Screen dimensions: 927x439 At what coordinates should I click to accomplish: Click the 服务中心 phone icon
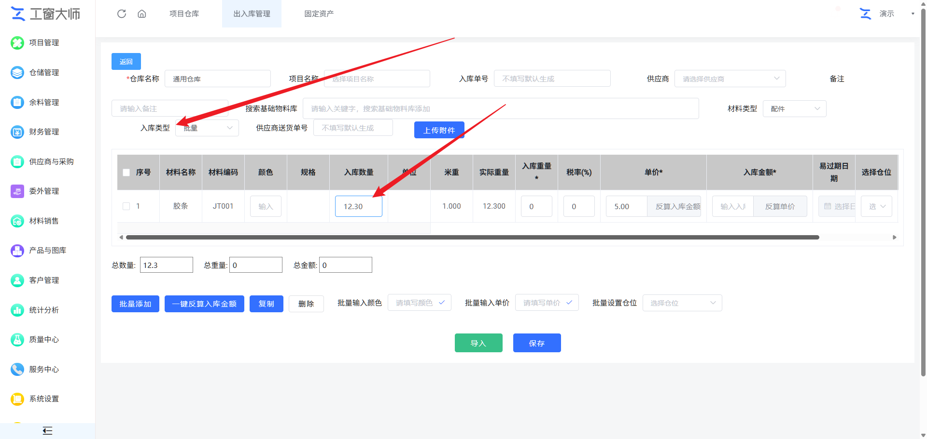click(17, 369)
